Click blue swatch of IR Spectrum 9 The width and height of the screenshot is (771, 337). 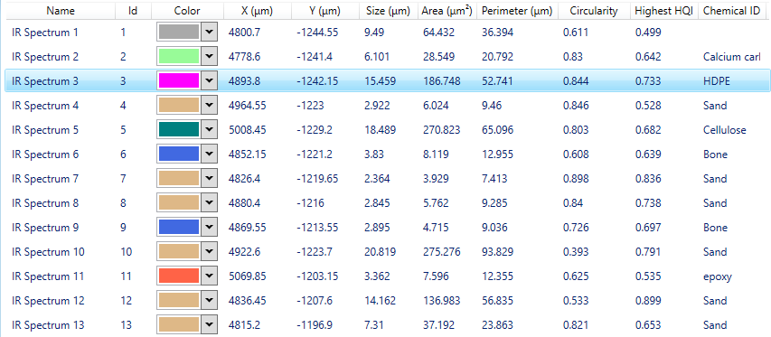tap(179, 228)
